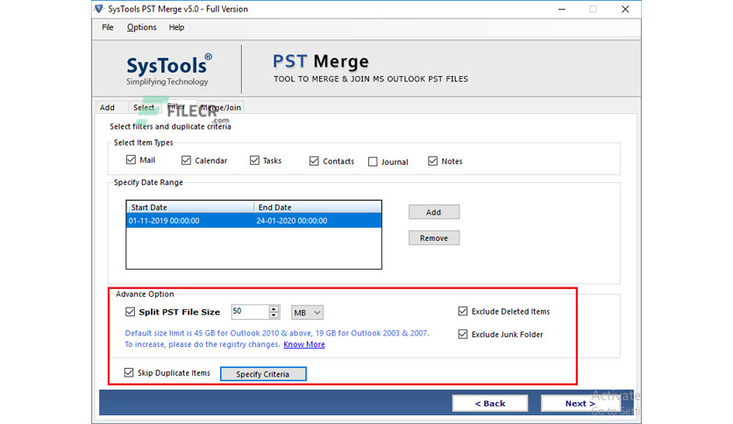Click the Next button
Image resolution: width=733 pixels, height=424 pixels.
click(580, 404)
